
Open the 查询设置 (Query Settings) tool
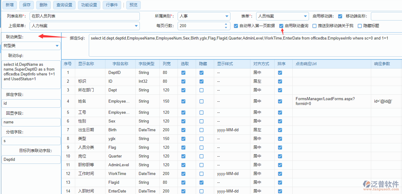click(64, 5)
